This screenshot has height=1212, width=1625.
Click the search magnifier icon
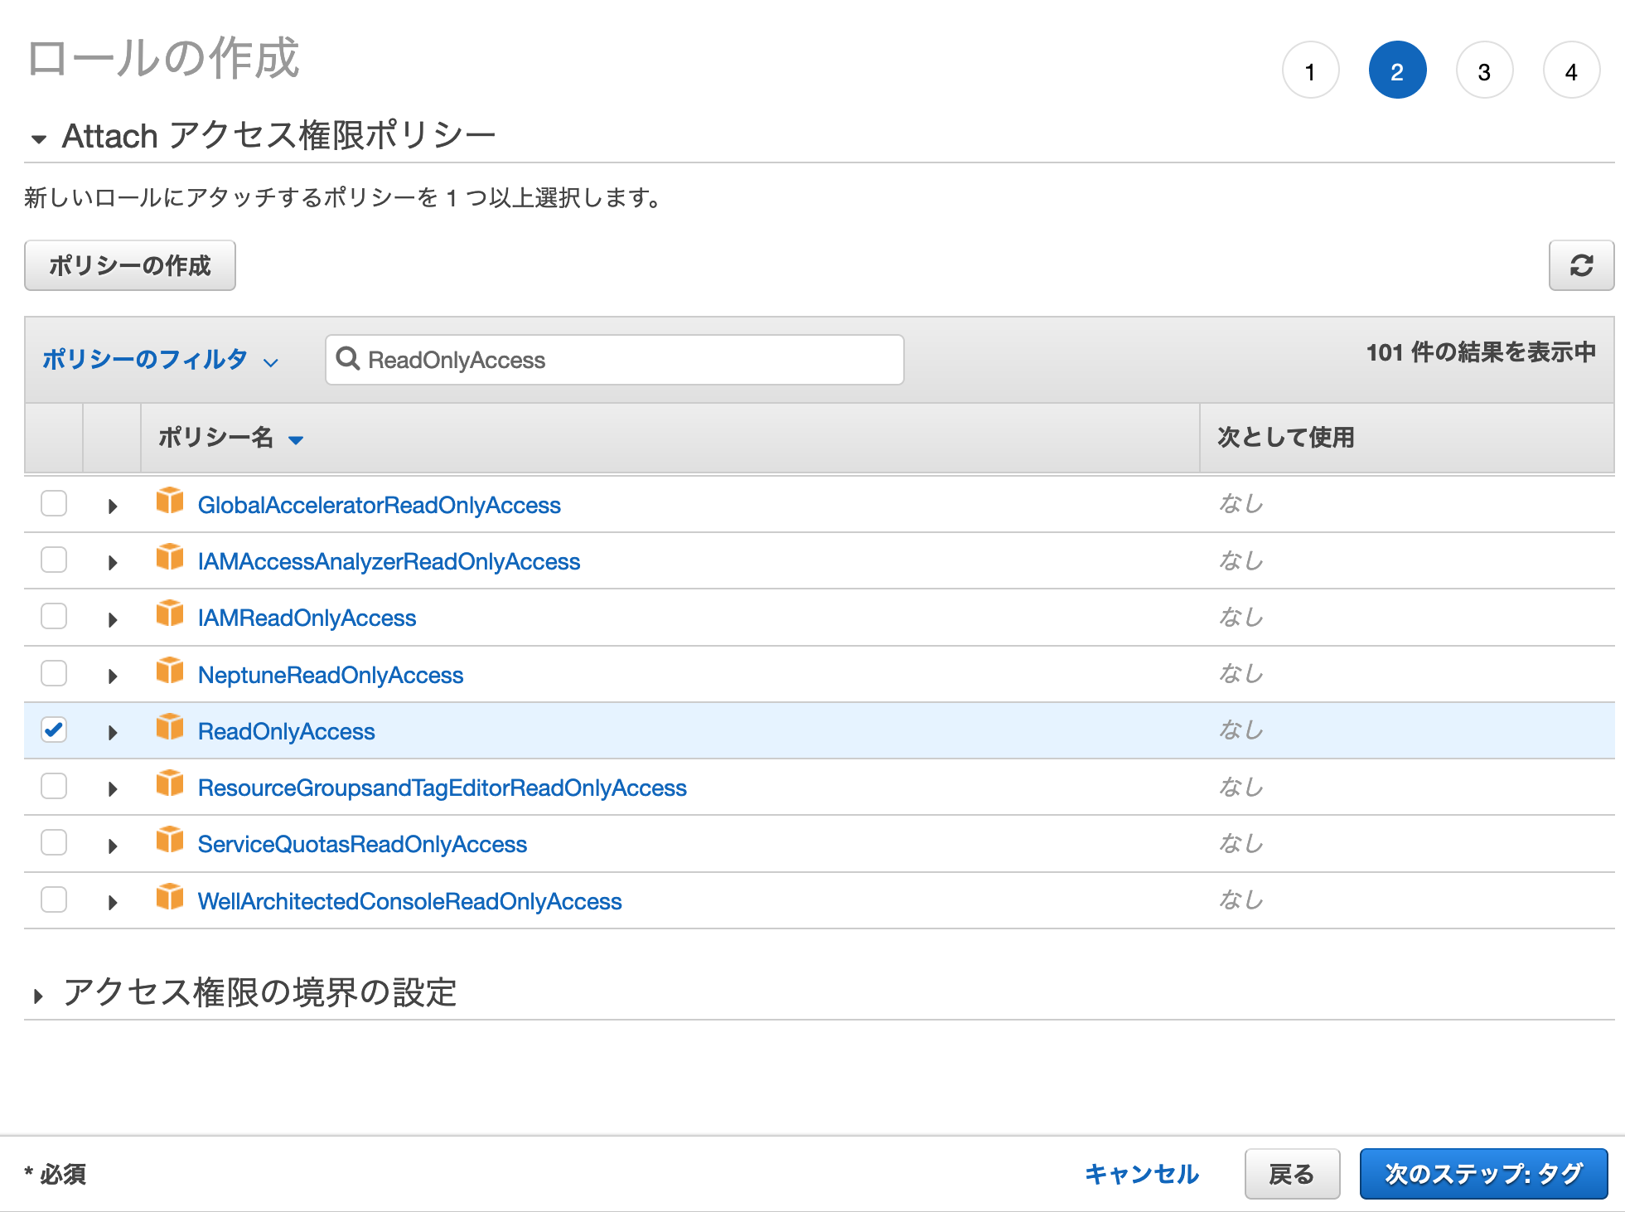(x=347, y=359)
